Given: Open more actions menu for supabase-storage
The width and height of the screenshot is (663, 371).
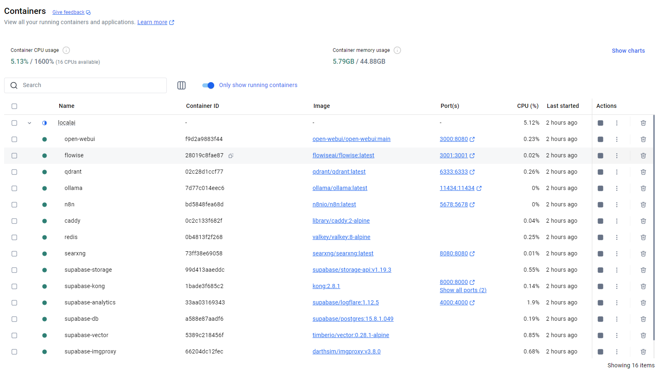Looking at the screenshot, I should tap(617, 270).
